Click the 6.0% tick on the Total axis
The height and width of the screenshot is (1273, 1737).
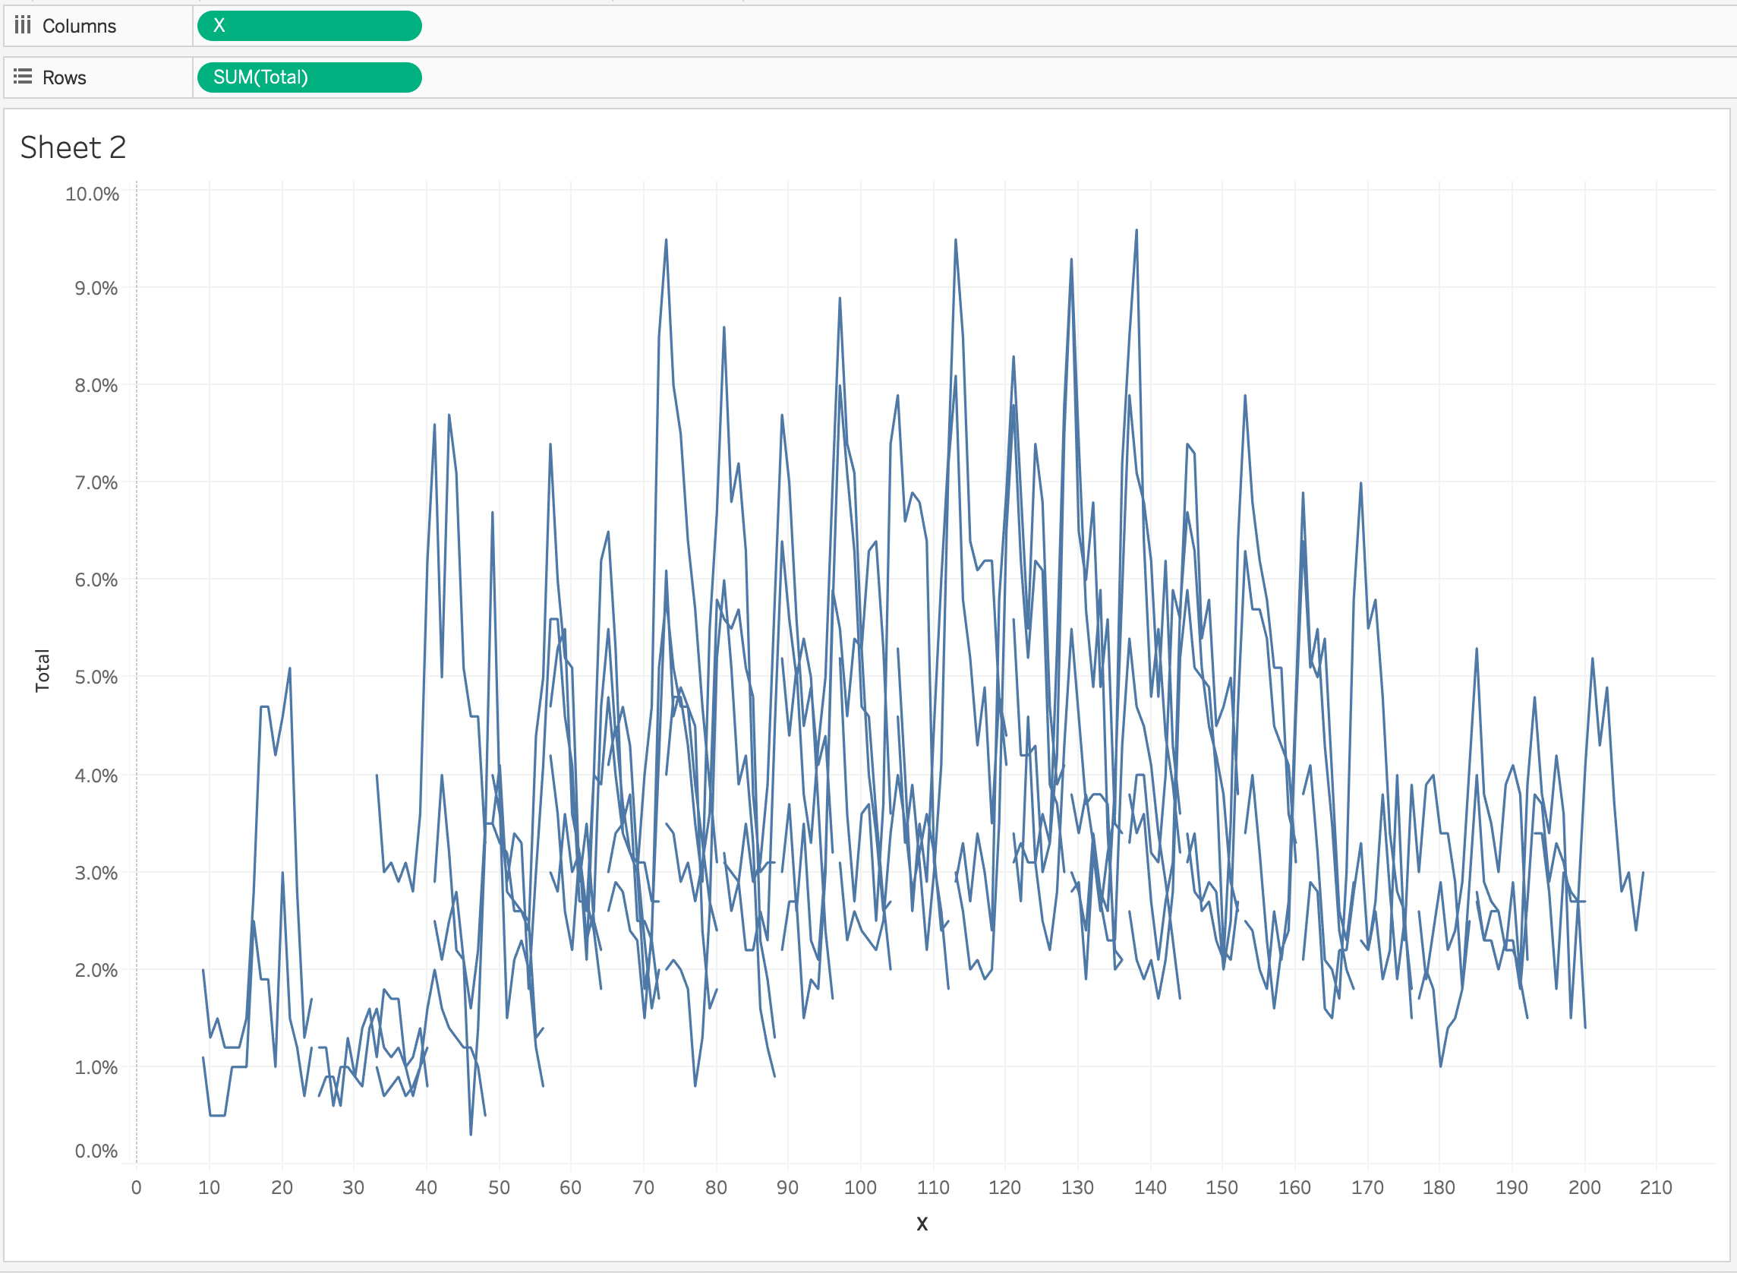point(96,580)
